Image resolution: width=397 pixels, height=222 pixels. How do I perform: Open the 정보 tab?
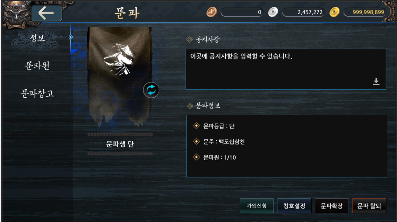37,37
